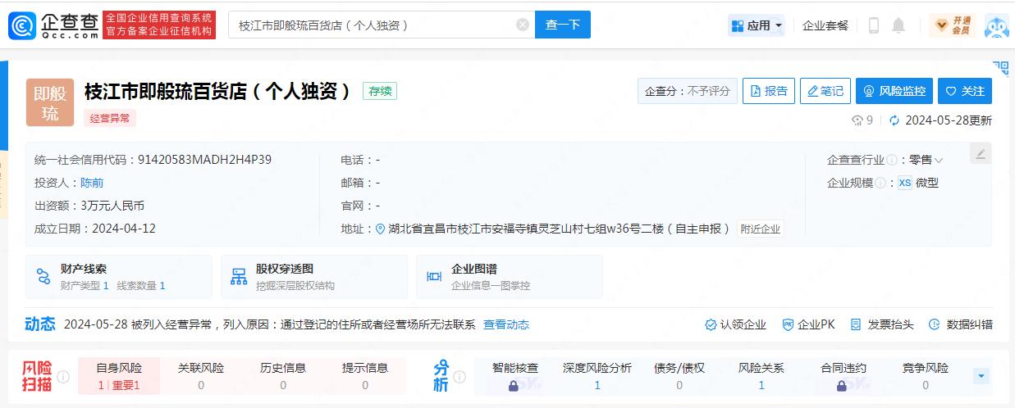Viewport: 1015px width, 408px height.
Task: Click 开通会员 VIP button
Action: pos(953,25)
